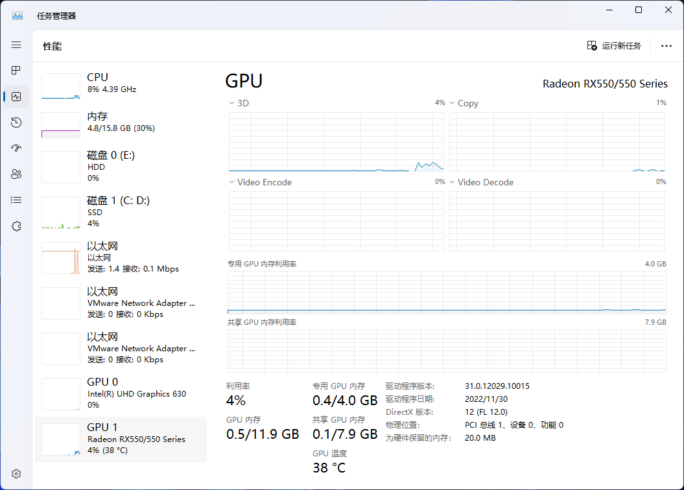Open the Video Decode graph dropdown

(453, 182)
